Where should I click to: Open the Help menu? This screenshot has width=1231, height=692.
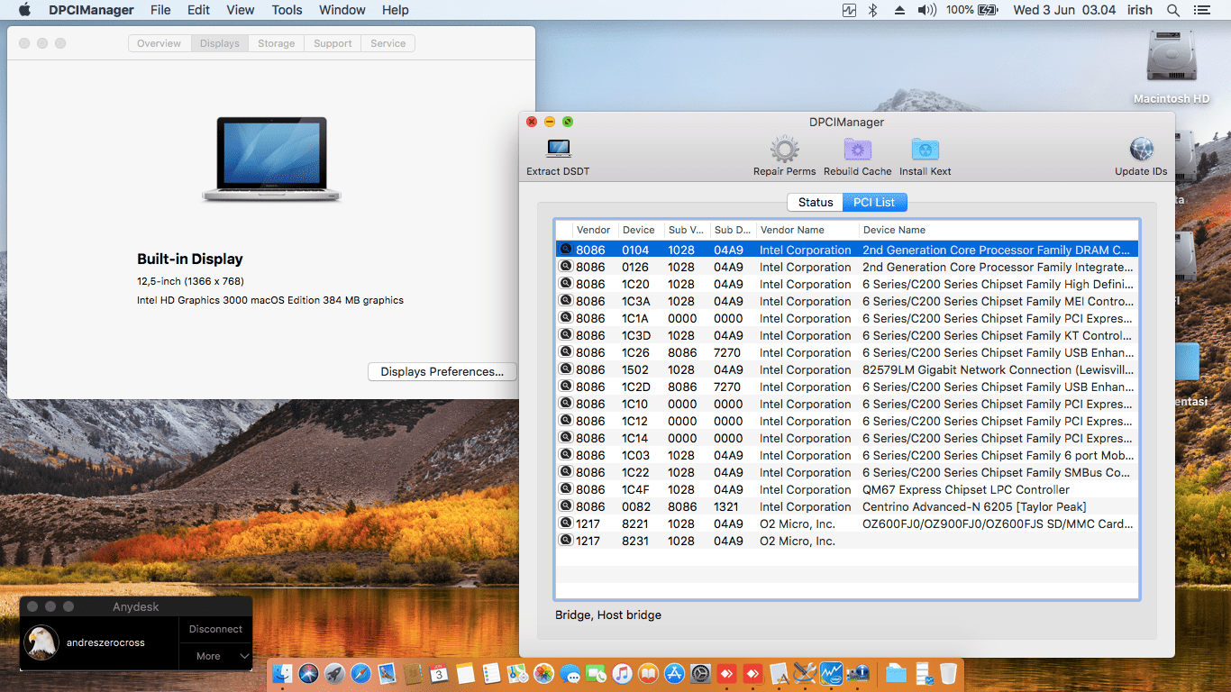click(395, 10)
